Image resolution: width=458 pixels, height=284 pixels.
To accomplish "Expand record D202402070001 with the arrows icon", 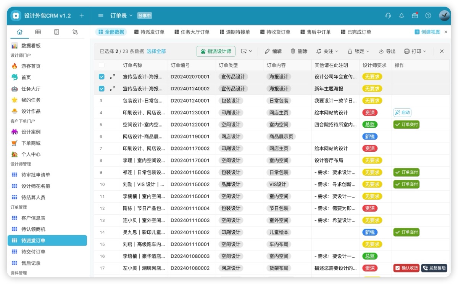I will [x=113, y=77].
